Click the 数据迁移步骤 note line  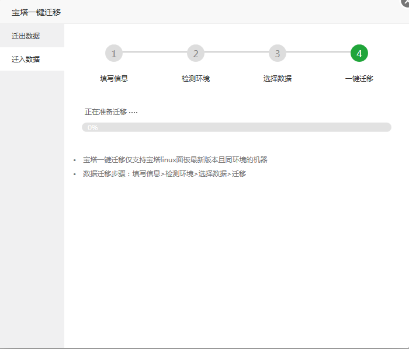(x=164, y=174)
